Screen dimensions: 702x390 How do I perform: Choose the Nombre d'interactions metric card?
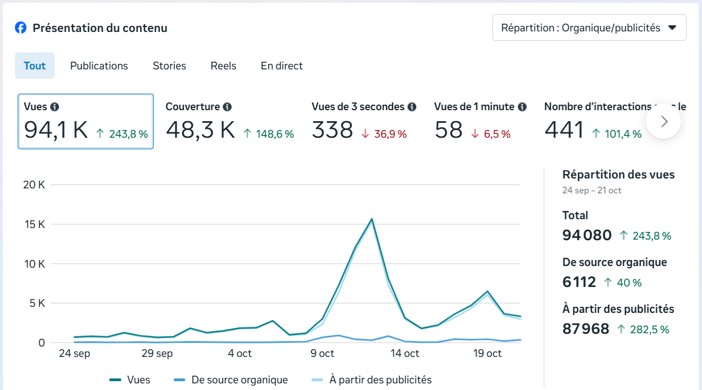(593, 122)
